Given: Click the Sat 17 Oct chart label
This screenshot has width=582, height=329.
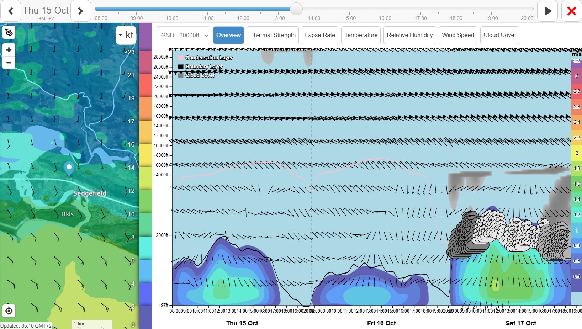Looking at the screenshot, I should pos(521,323).
